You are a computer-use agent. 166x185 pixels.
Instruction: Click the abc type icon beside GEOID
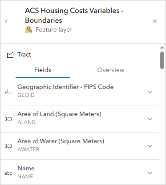(8, 92)
